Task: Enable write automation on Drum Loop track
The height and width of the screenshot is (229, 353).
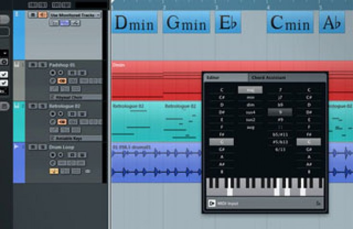Action: pos(82,155)
